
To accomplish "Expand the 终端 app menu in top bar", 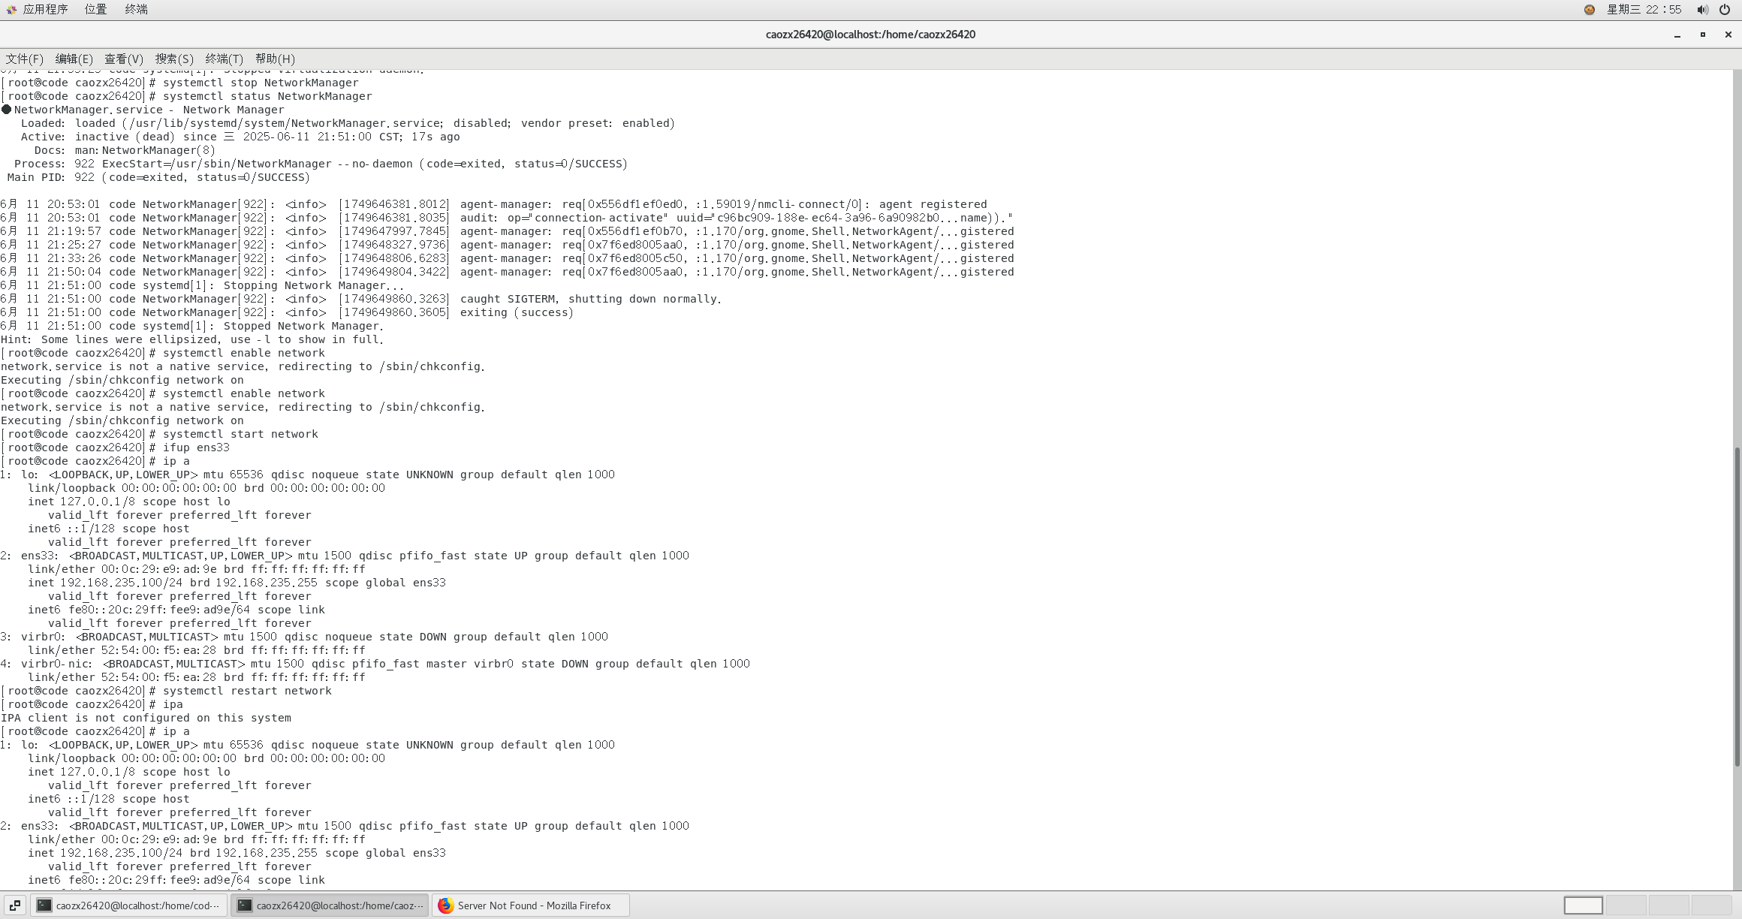I will (136, 10).
